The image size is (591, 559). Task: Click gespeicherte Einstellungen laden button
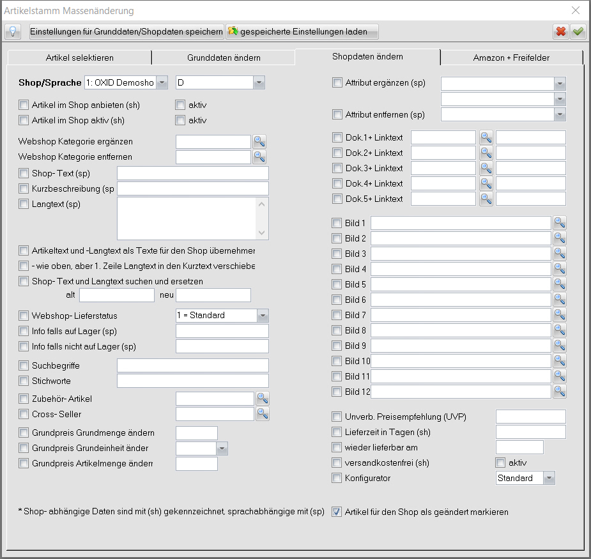click(302, 32)
